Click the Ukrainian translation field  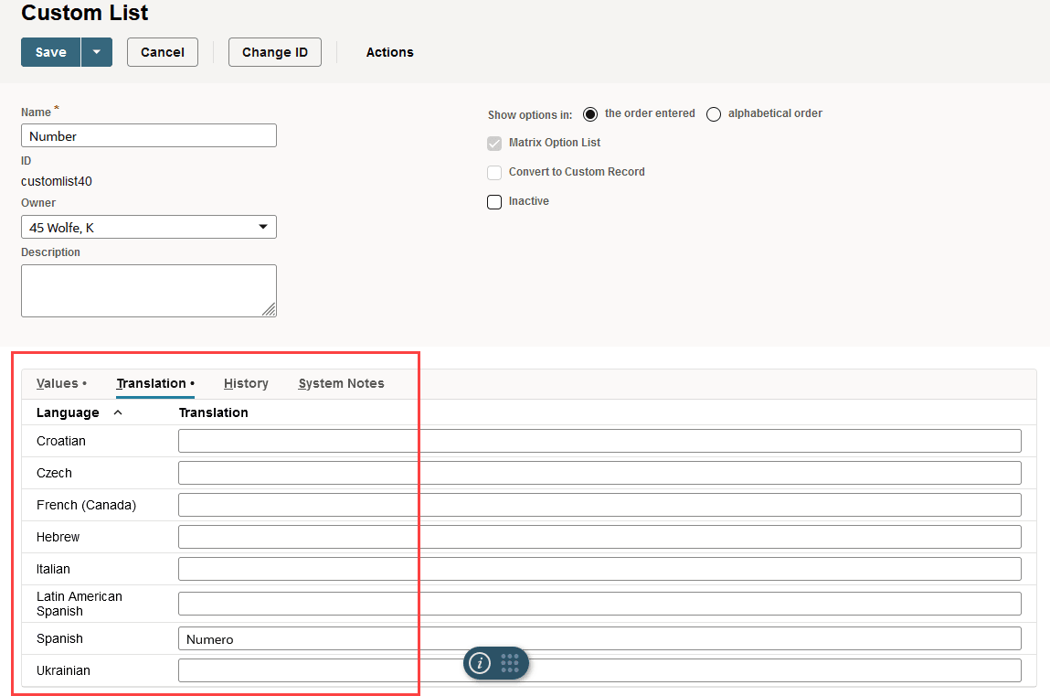[599, 670]
